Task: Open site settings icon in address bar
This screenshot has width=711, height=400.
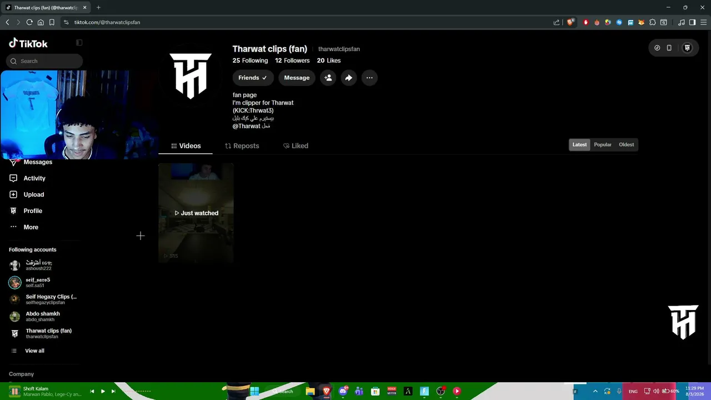Action: coord(67,22)
